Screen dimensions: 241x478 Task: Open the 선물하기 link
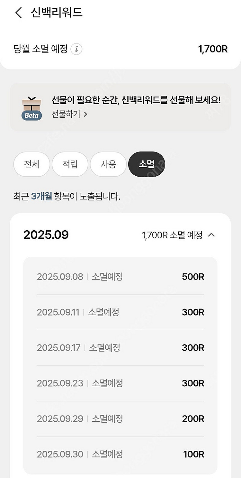click(69, 114)
